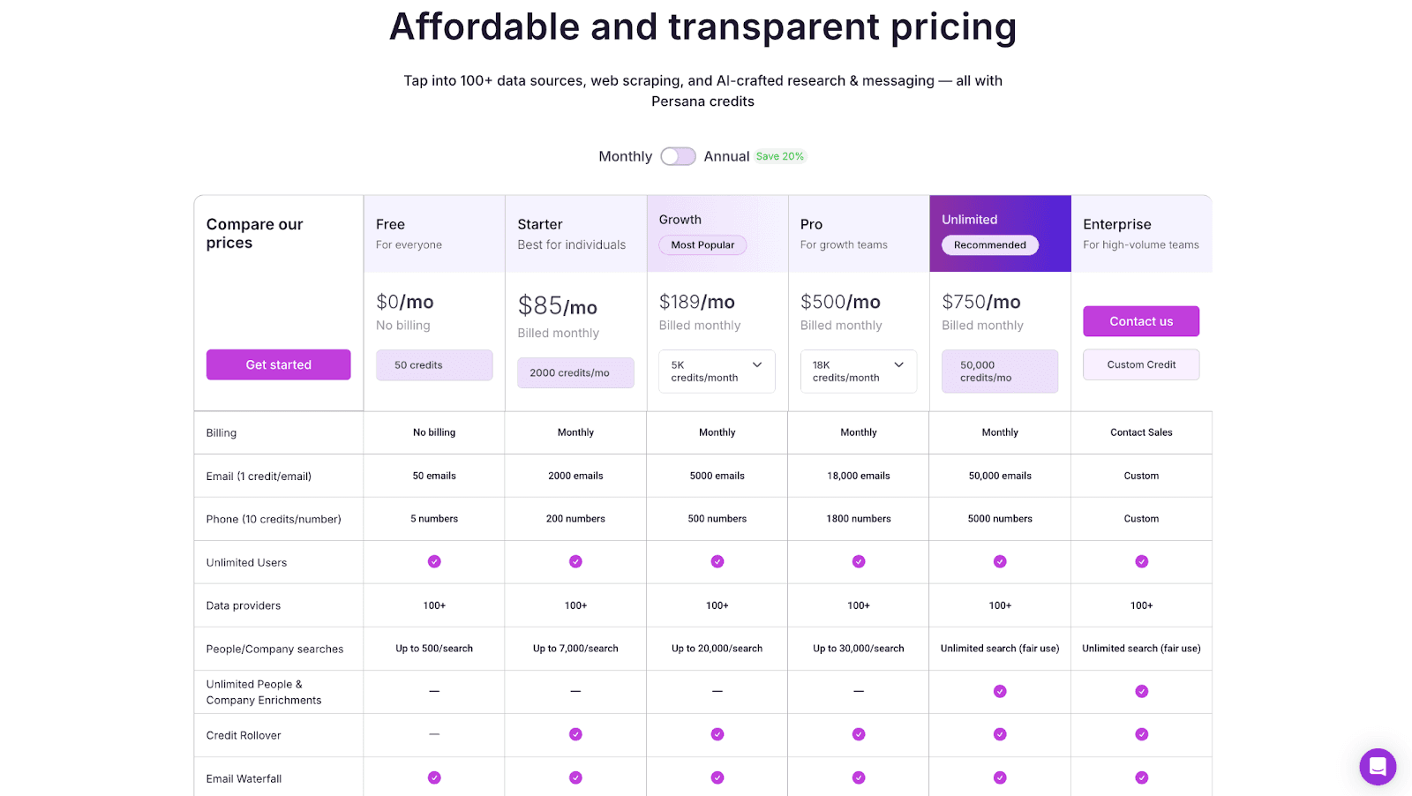Image resolution: width=1412 pixels, height=796 pixels.
Task: Click the Credit Rollover checkmark for the Starter plan
Action: 575,733
